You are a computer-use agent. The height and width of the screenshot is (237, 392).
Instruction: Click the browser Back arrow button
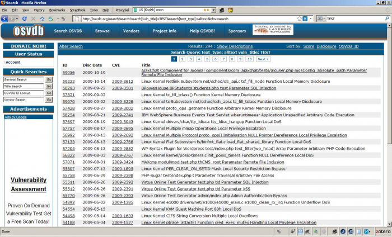pyautogui.click(x=4, y=18)
